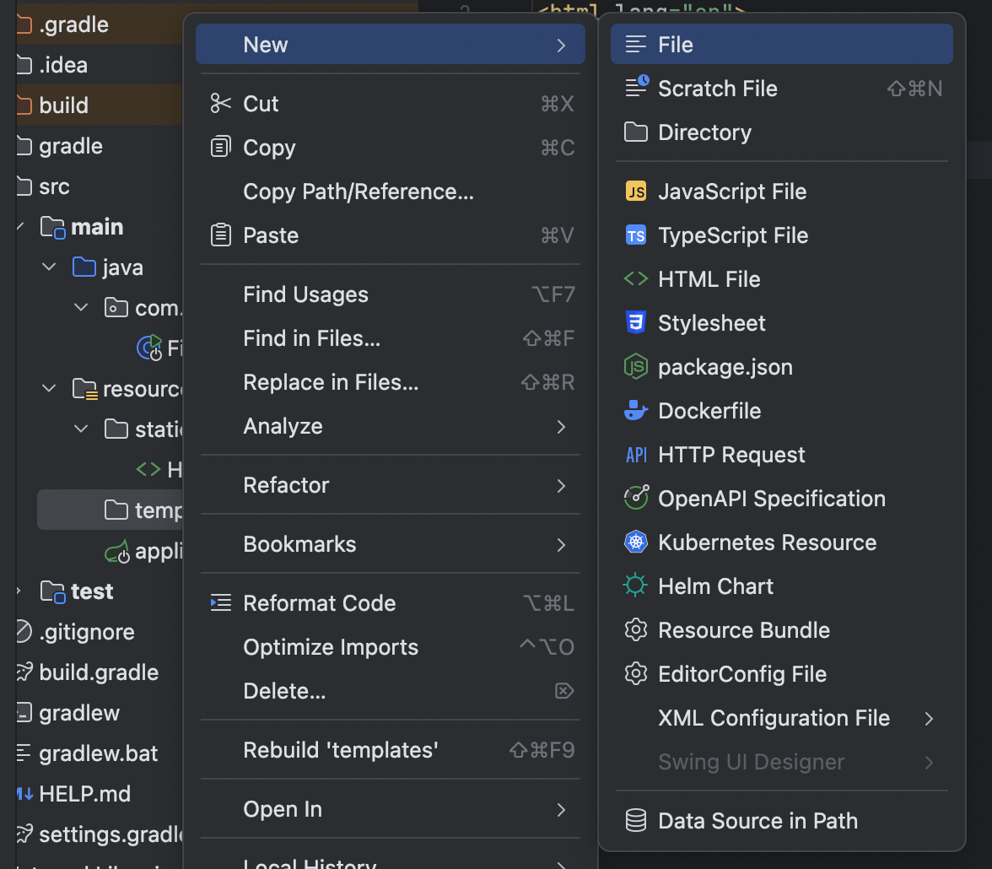Click the Kubernetes Resource wheel icon
The image size is (992, 869).
pyautogui.click(x=636, y=542)
